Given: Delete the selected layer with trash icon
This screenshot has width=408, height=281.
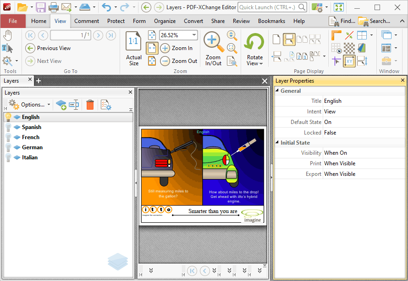Looking at the screenshot, I should click(x=90, y=105).
